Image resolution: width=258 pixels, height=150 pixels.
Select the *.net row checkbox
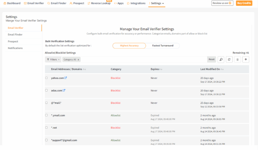[x=46, y=128]
